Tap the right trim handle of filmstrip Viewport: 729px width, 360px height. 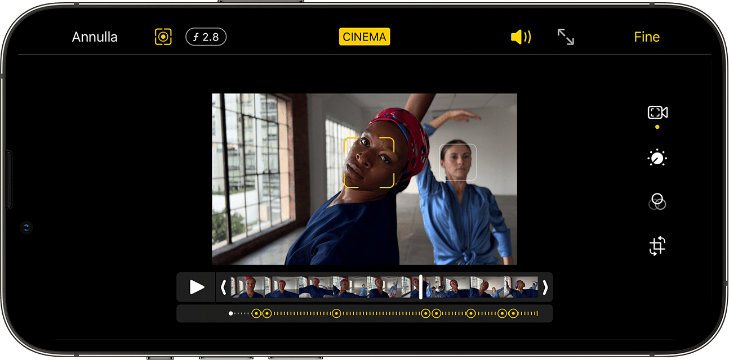pyautogui.click(x=545, y=287)
